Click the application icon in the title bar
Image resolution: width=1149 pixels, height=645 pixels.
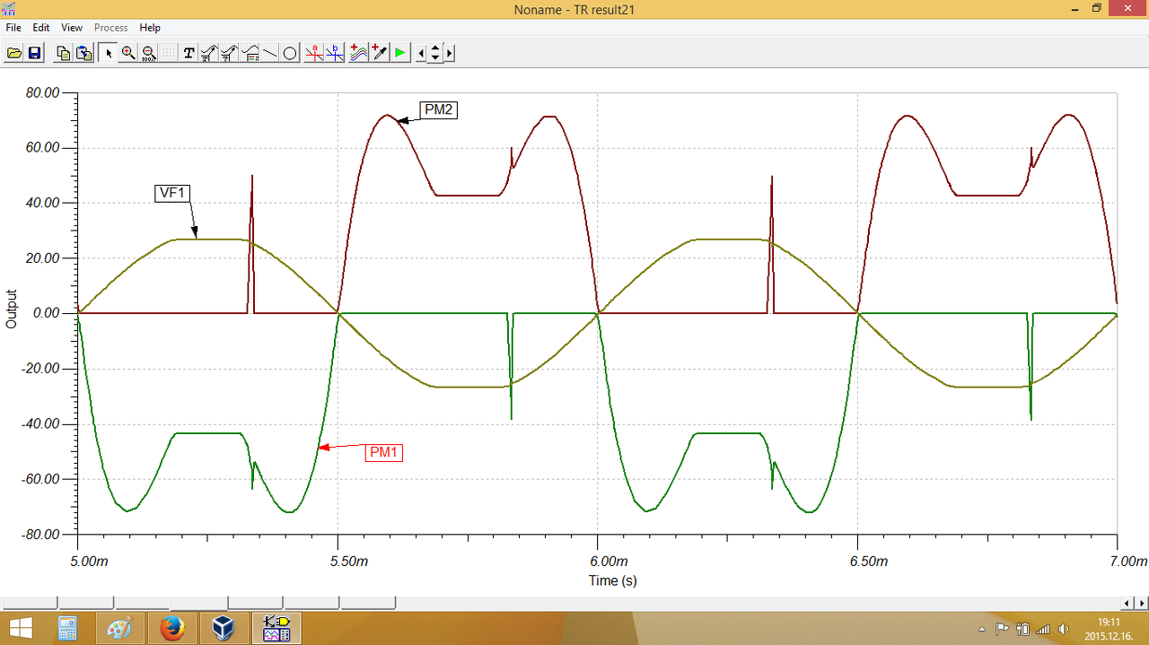9,9
